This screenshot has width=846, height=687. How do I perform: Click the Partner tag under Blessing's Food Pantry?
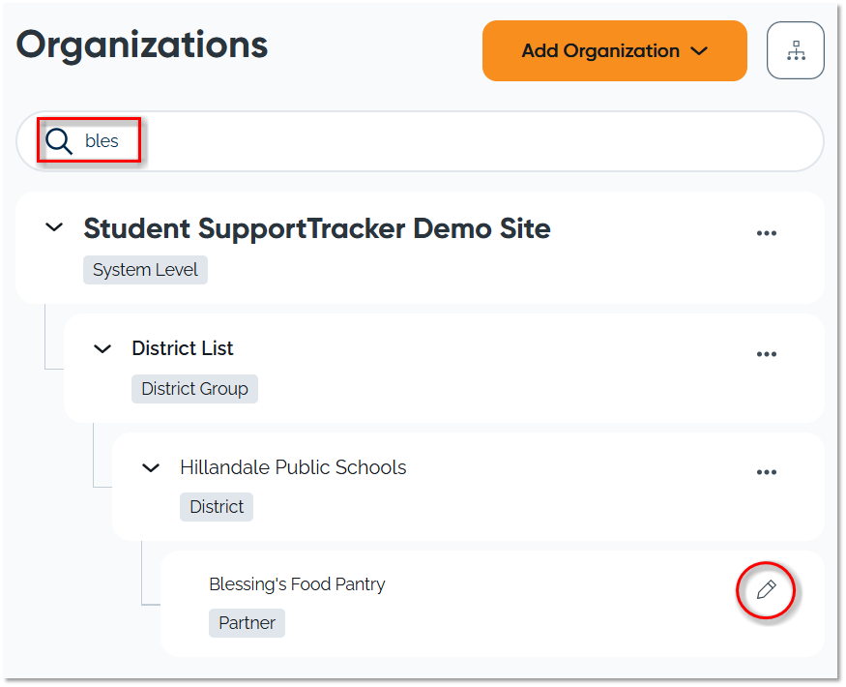click(x=247, y=623)
